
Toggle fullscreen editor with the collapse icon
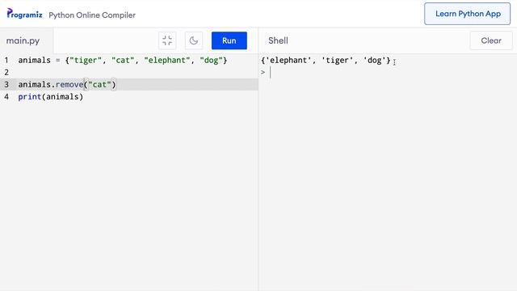pos(167,40)
